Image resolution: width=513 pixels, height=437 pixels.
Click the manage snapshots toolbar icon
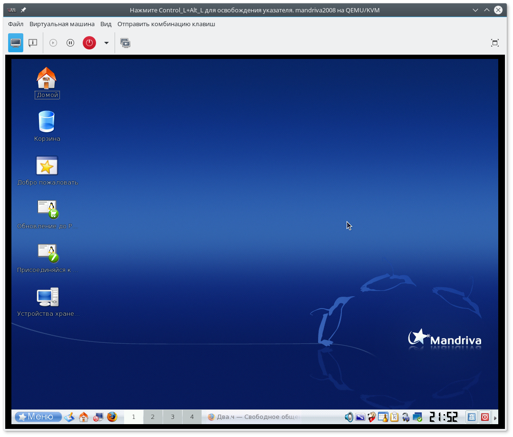[126, 43]
